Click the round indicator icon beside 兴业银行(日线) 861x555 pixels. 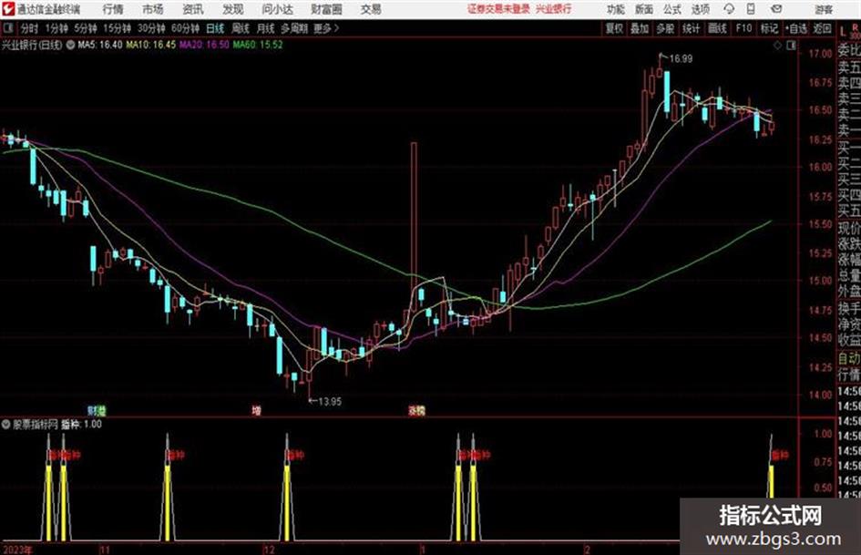[x=70, y=45]
